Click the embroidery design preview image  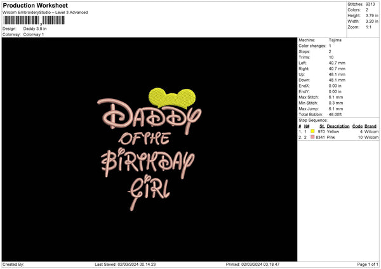pyautogui.click(x=149, y=149)
